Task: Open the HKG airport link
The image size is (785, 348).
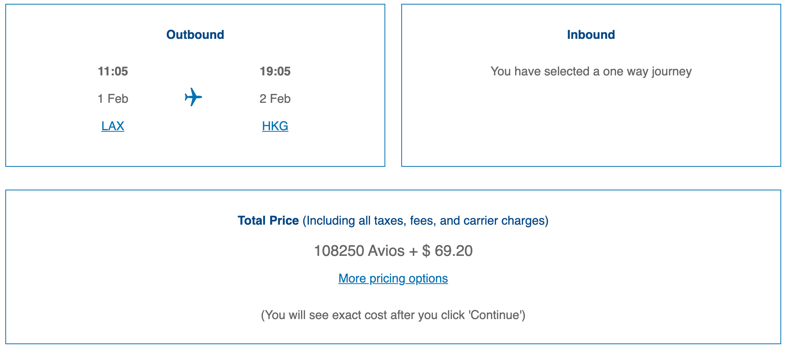Action: pyautogui.click(x=275, y=126)
